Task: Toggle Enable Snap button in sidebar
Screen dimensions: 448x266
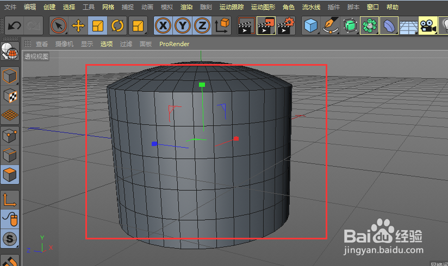Action: point(10,238)
